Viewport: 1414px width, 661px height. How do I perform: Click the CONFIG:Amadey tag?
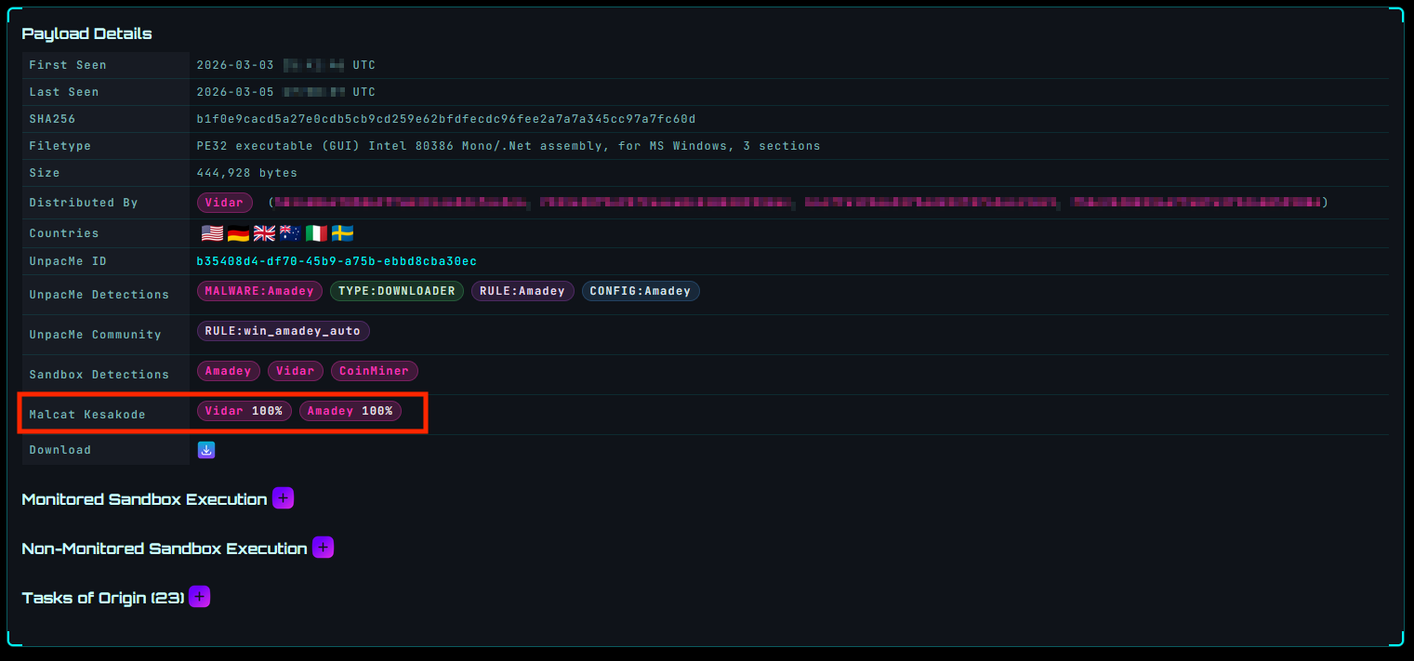pos(640,291)
